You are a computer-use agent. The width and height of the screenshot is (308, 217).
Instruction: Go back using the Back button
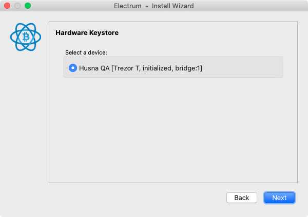click(242, 198)
